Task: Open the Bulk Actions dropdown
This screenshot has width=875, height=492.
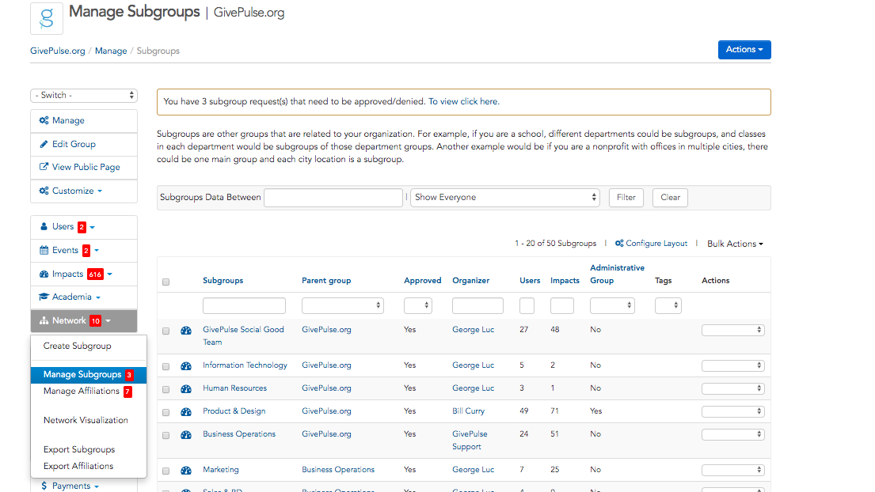Action: (735, 244)
